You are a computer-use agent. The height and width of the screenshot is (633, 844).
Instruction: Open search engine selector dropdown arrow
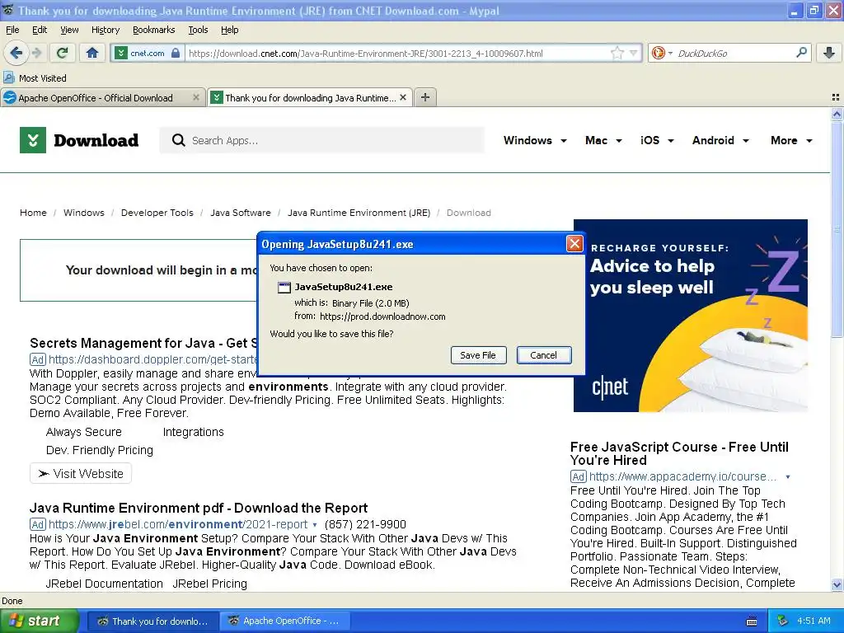pos(670,53)
